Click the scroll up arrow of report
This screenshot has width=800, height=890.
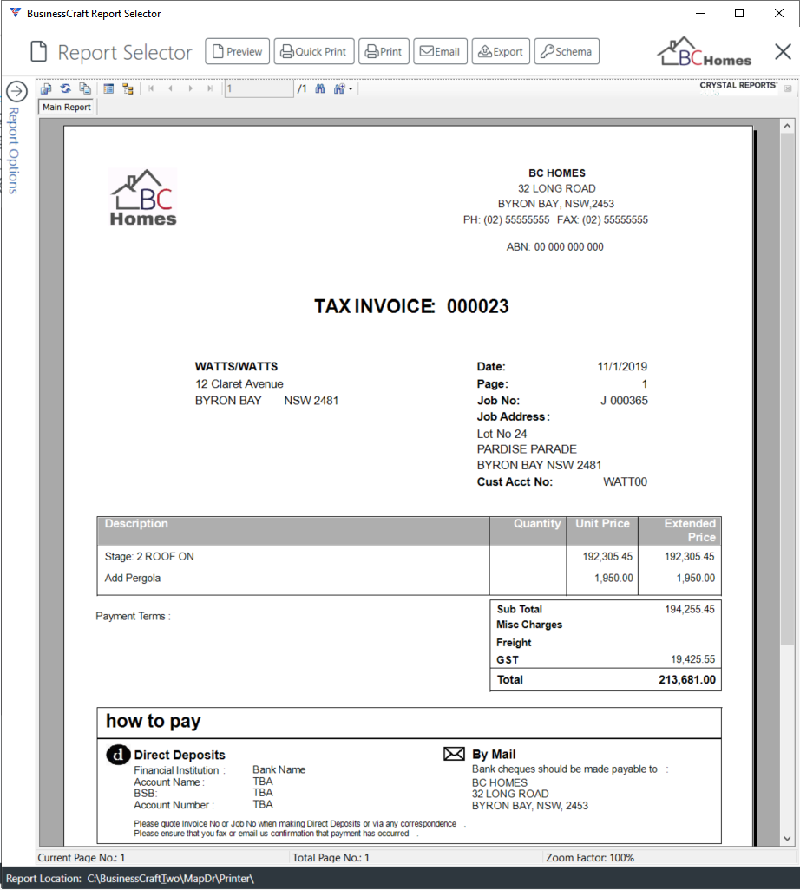(787, 126)
